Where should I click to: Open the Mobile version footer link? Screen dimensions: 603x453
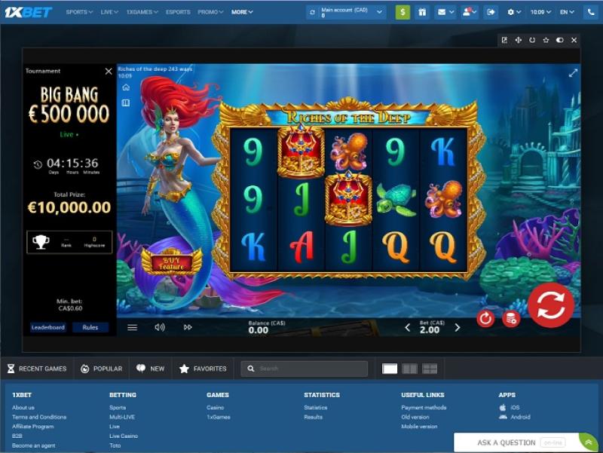(x=419, y=427)
